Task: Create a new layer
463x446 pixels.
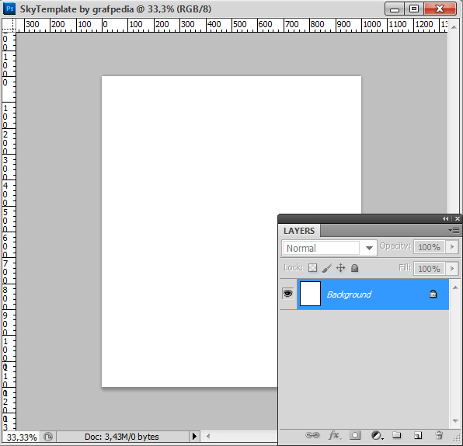Action: [x=417, y=435]
